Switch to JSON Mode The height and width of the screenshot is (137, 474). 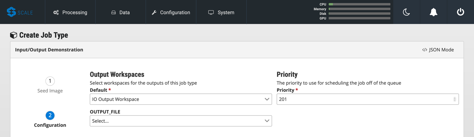click(438, 50)
